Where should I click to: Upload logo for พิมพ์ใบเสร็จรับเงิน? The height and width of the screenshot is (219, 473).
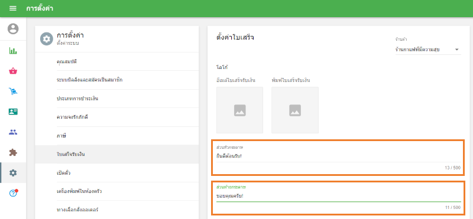pyautogui.click(x=295, y=110)
